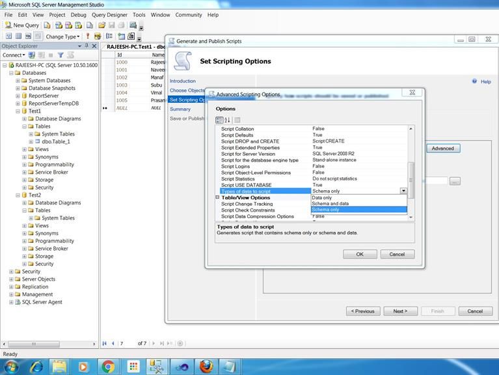Open the Debug menu
This screenshot has height=375, width=499.
[x=78, y=14]
